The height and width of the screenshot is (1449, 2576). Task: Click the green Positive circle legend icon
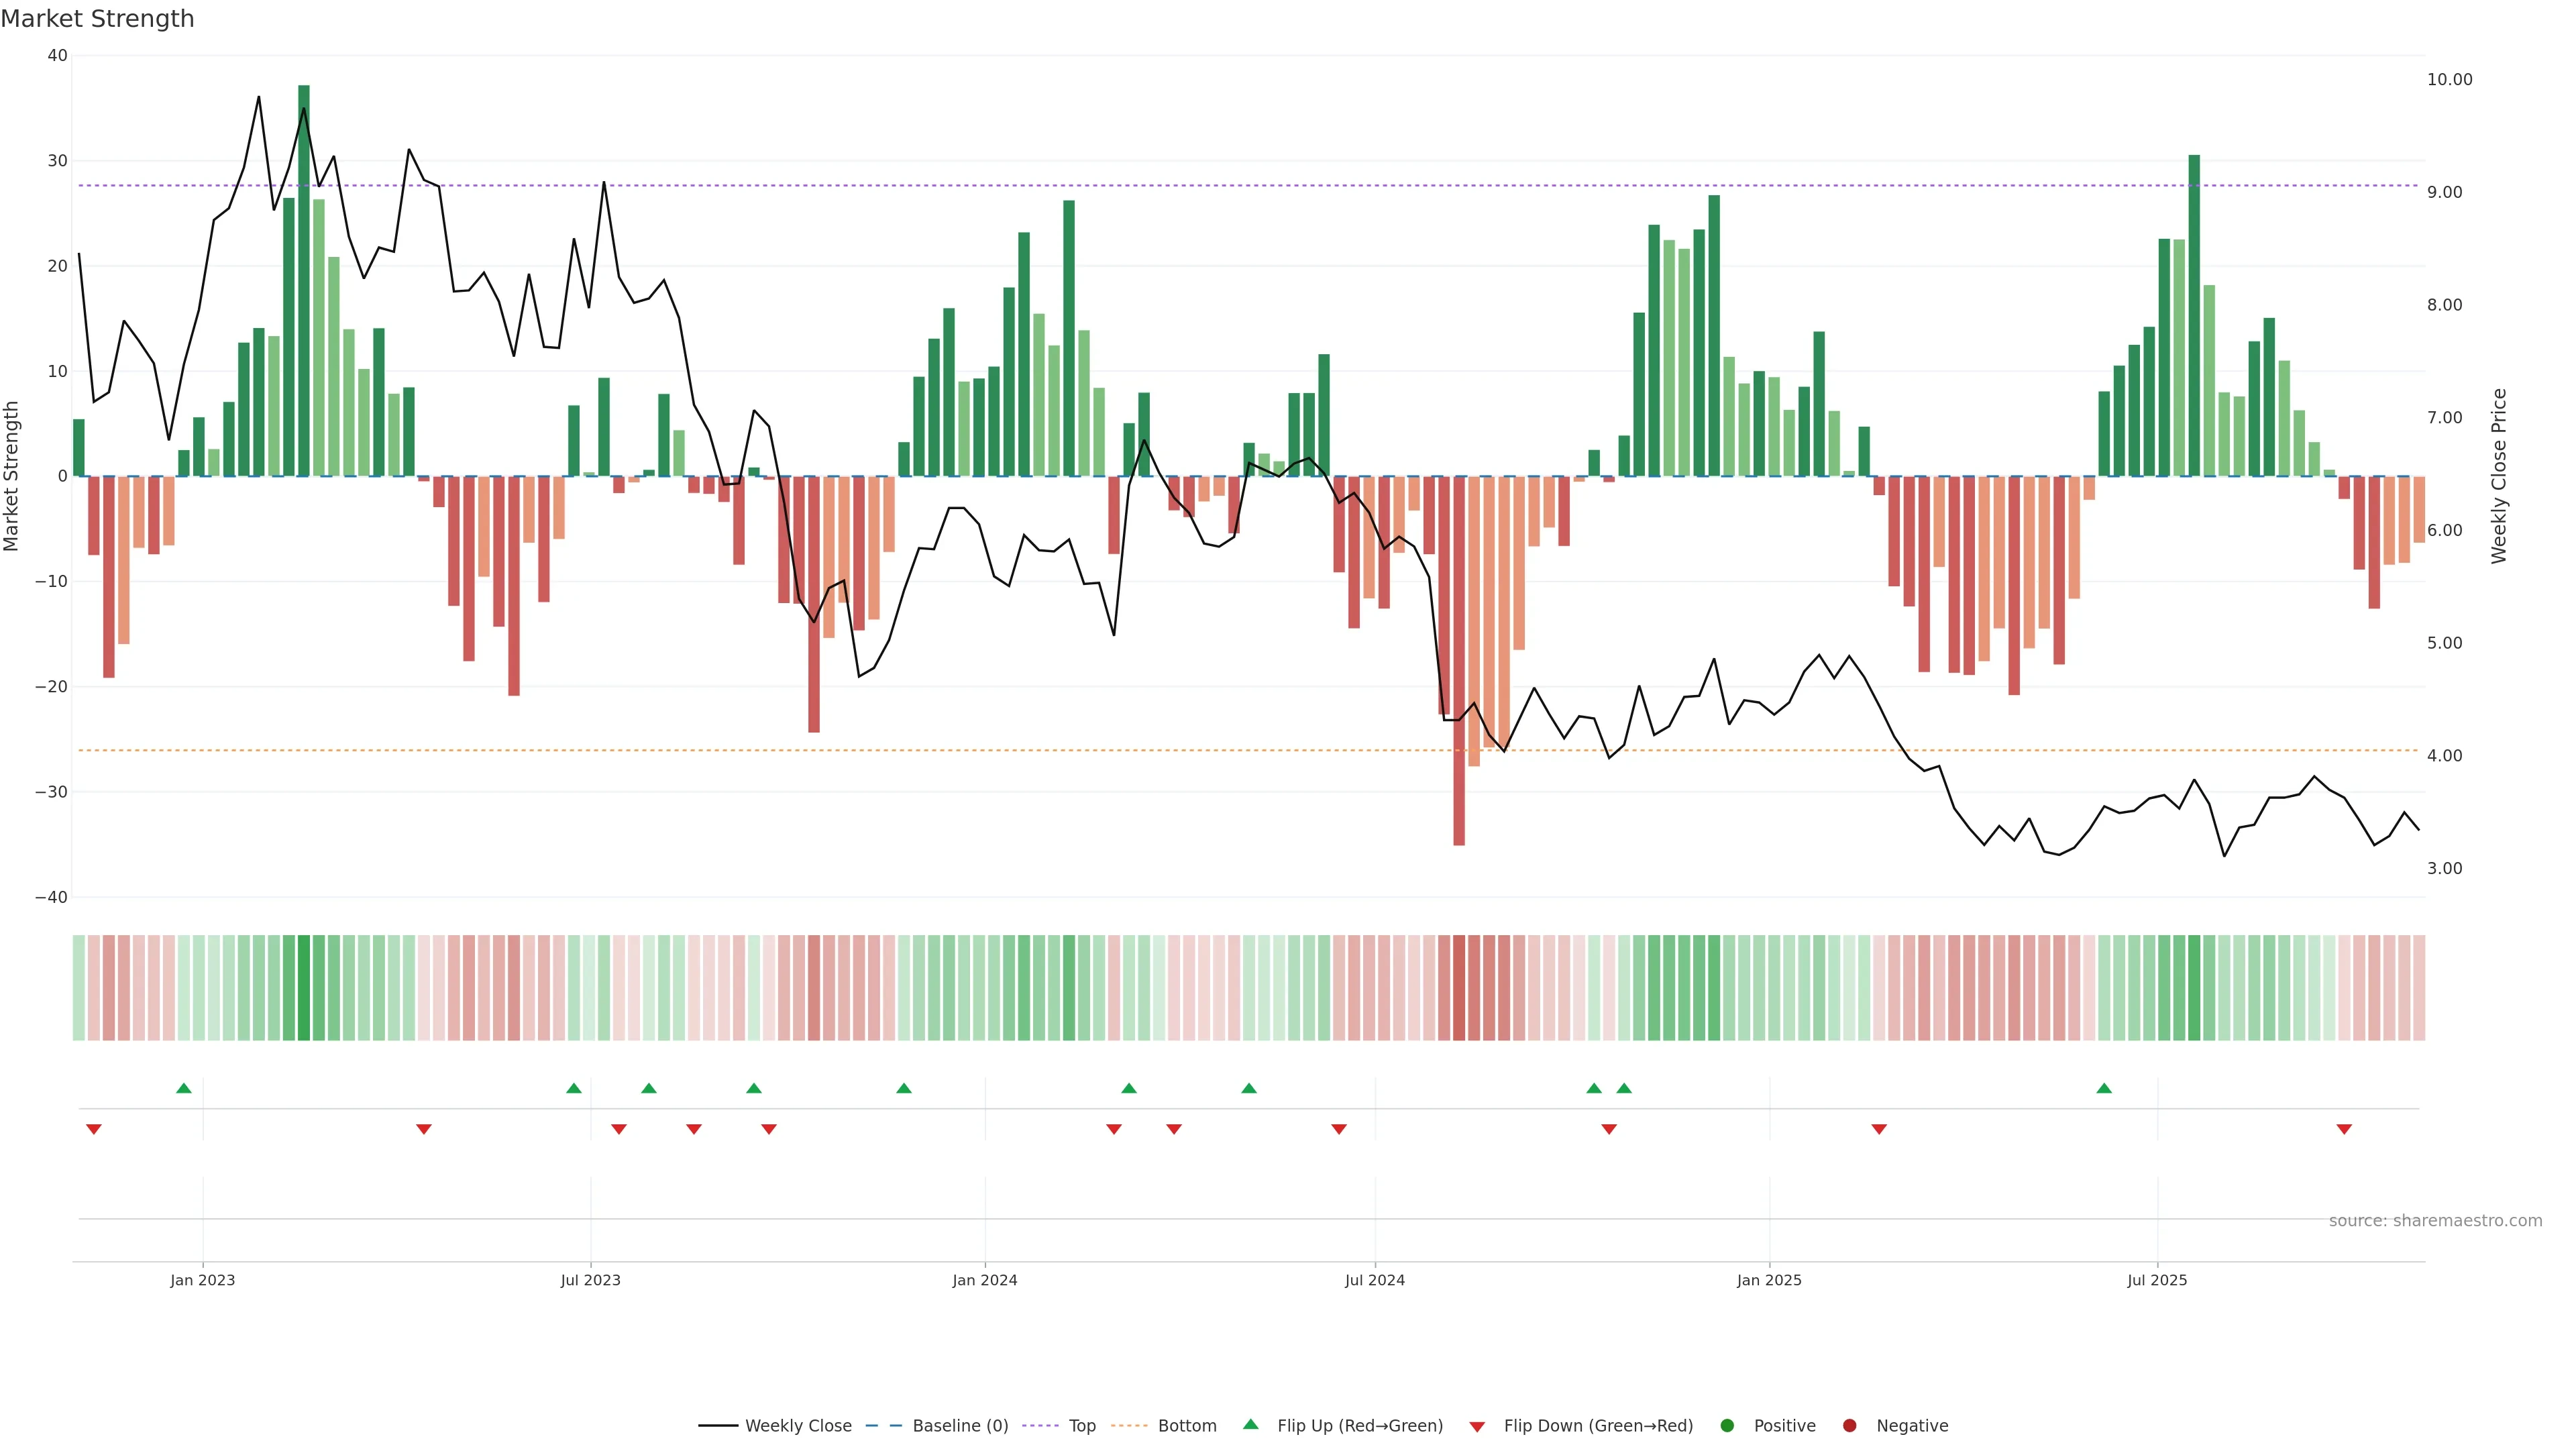pyautogui.click(x=1727, y=1425)
